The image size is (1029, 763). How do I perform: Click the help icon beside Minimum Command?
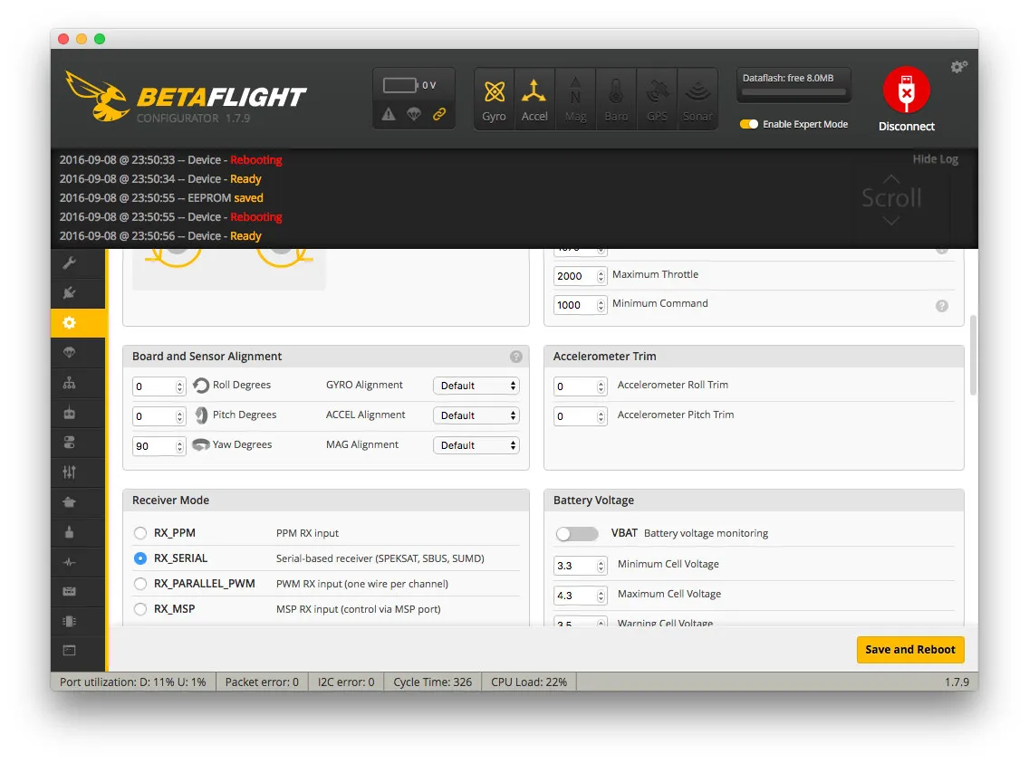941,306
